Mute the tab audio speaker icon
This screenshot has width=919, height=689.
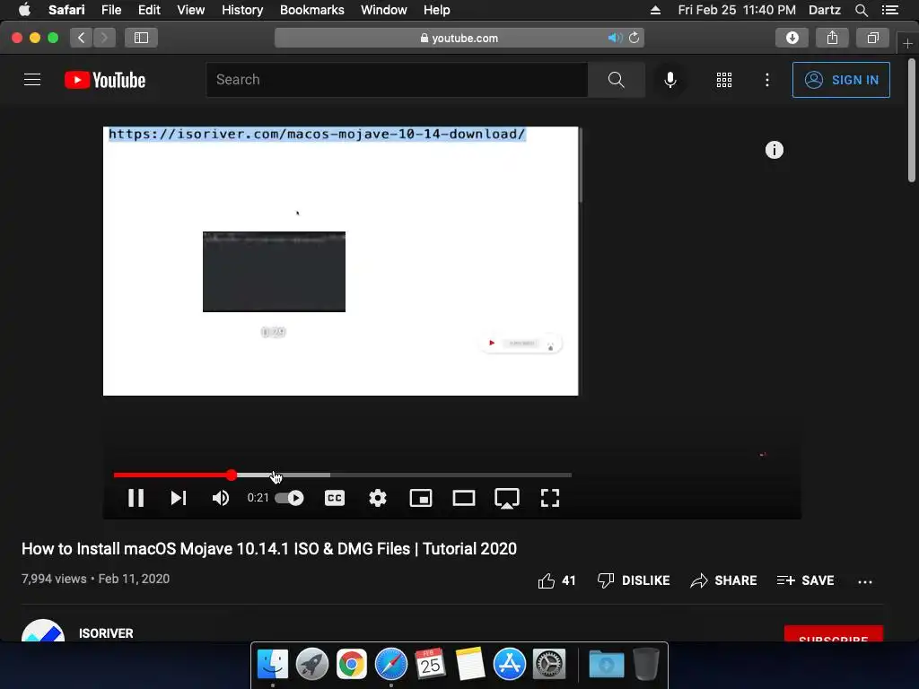pos(615,38)
